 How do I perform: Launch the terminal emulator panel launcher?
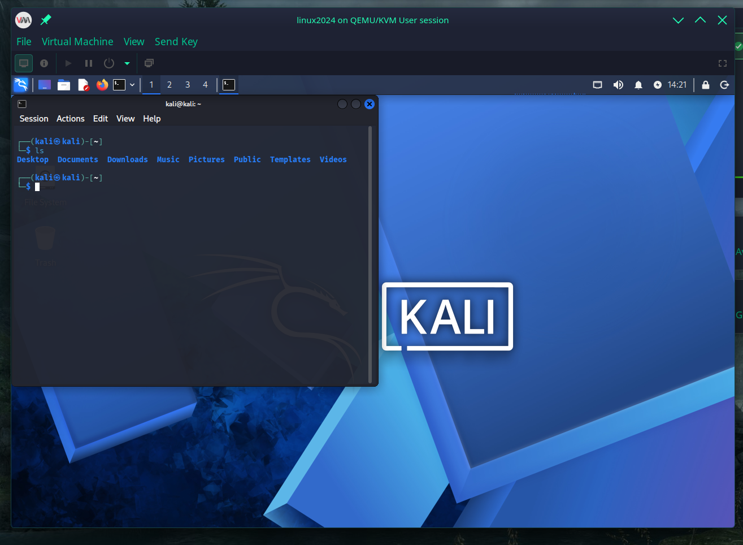[119, 85]
